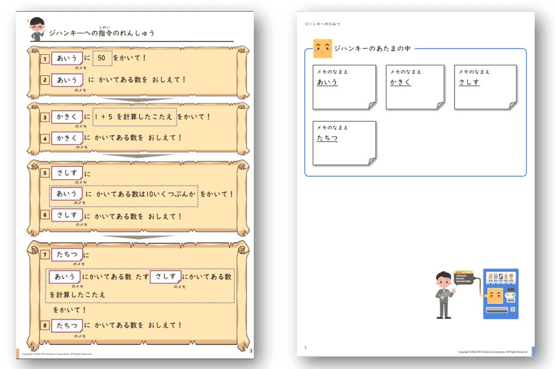
Task: Select the dotted box with 1 + 5 calculation
Action: point(134,116)
